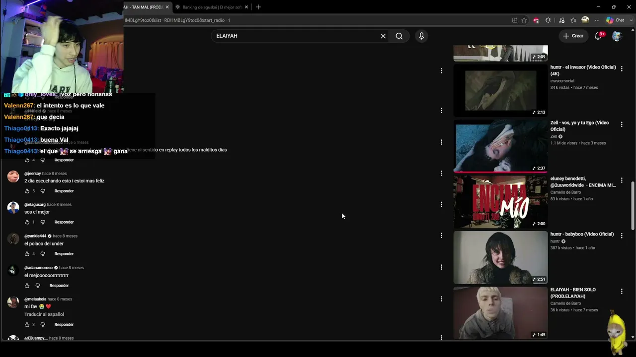Like the comment by @jeersay

[x=27, y=191]
